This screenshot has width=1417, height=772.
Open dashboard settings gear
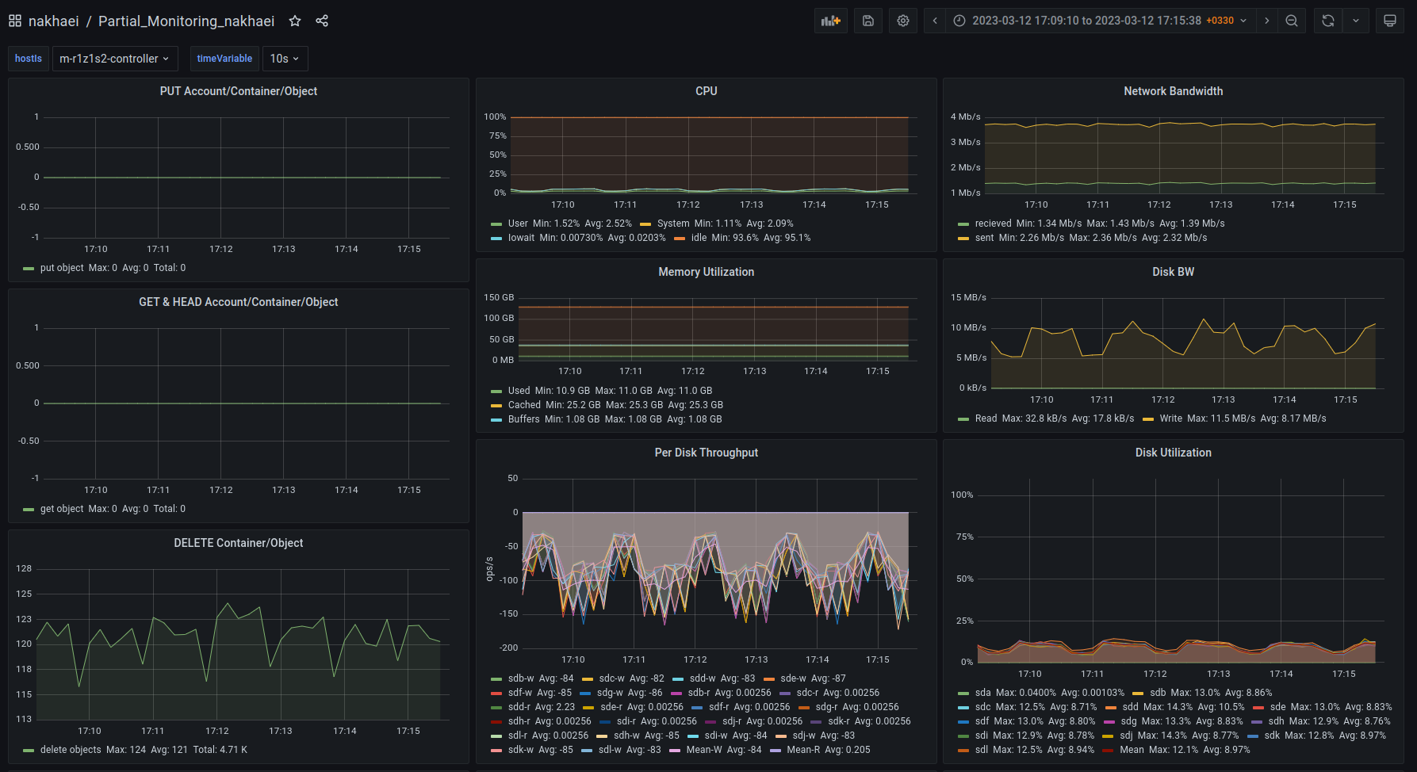(903, 21)
